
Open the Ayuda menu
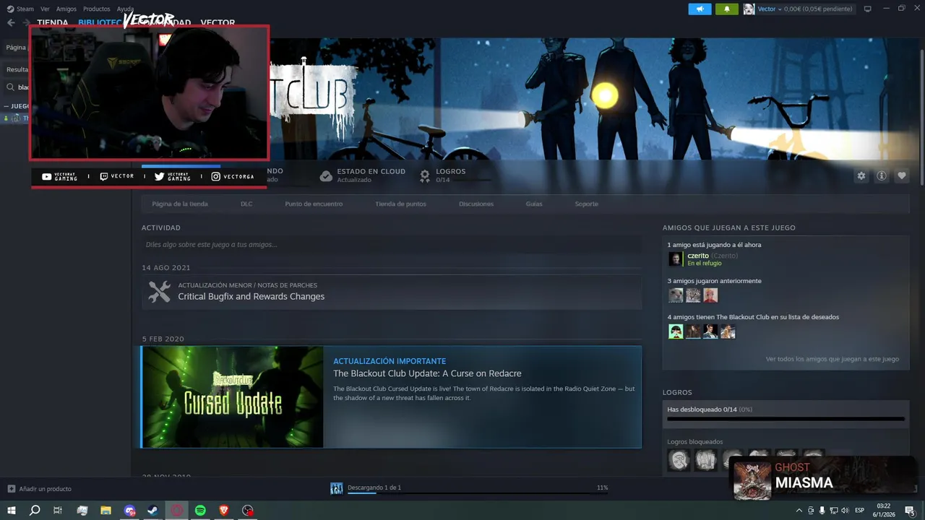[125, 9]
